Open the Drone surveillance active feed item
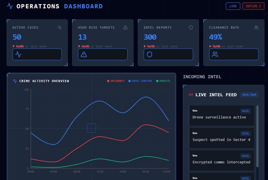Image resolution: width=268 pixels, height=180 pixels. point(221,116)
